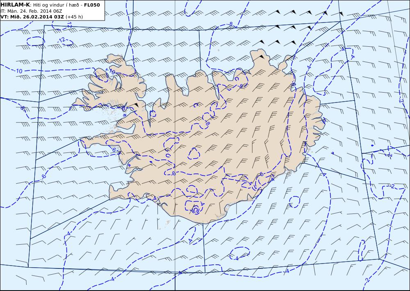This screenshot has height=291, width=410.
Task: Click the -10 isotherm label over the Westfjords land
Action: [111, 71]
